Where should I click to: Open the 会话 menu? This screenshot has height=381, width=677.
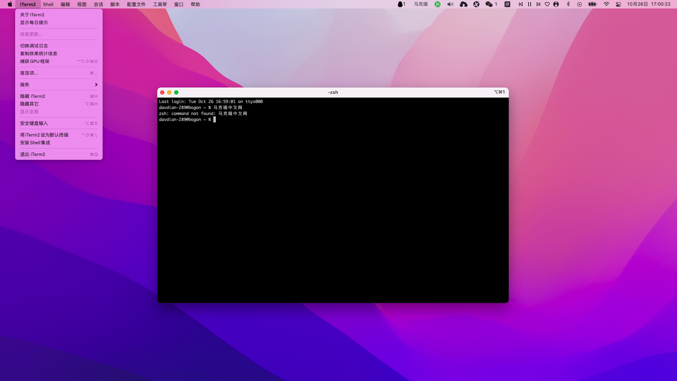[x=98, y=4]
